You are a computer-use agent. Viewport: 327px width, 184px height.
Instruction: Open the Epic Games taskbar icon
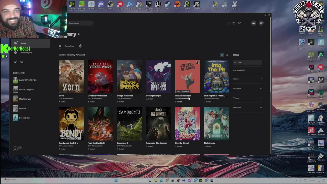click(212, 181)
